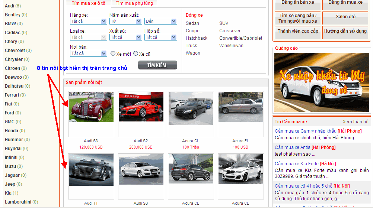Open the Acura EL car thumbnail
The width and height of the screenshot is (373, 208).
(241, 107)
